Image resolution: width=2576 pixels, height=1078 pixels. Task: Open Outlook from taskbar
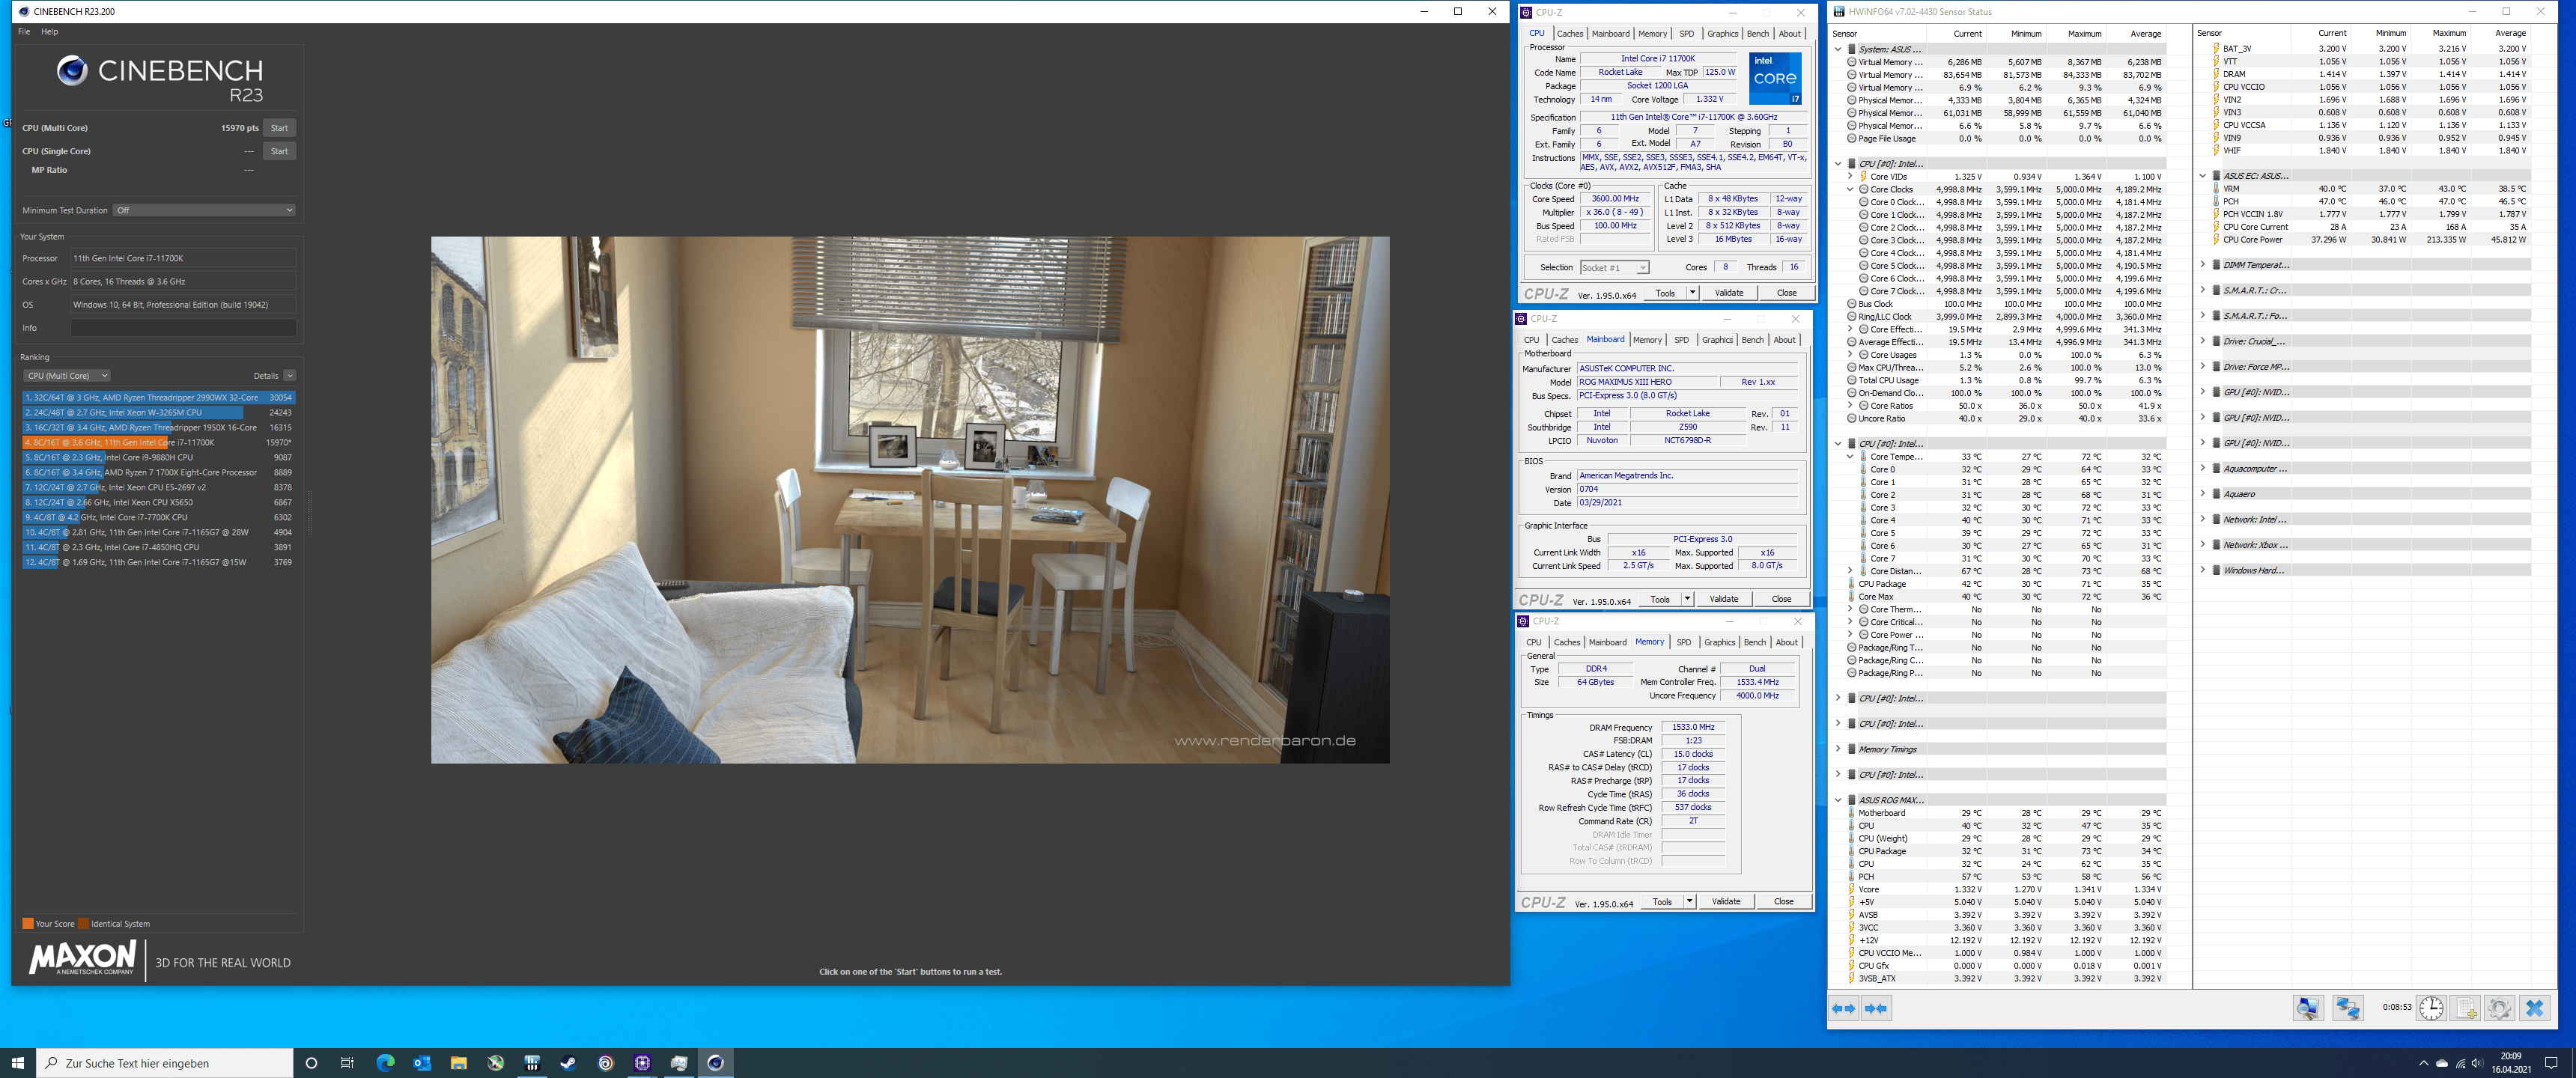tap(422, 1063)
